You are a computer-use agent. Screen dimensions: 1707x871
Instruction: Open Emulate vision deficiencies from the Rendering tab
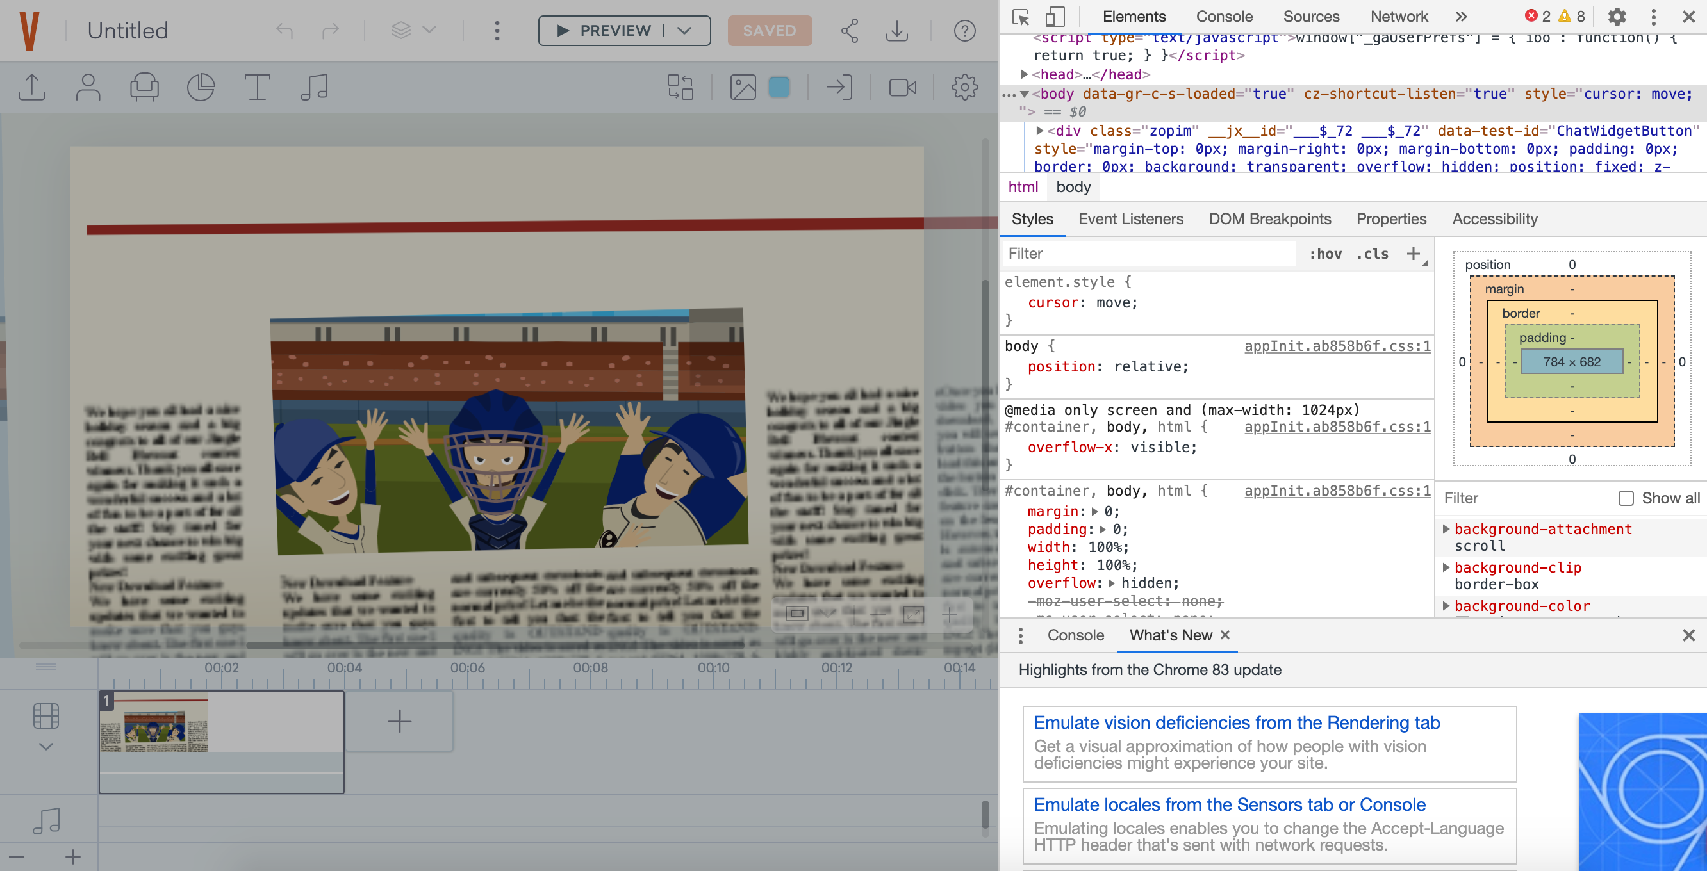(1237, 722)
